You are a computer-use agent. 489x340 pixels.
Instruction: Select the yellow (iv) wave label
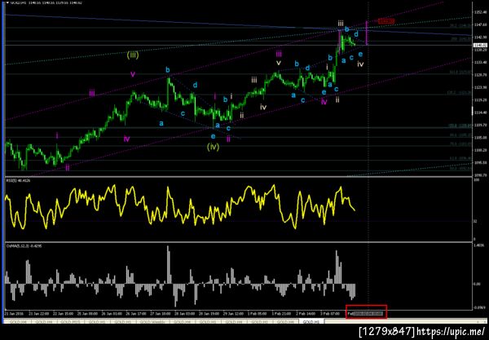click(x=213, y=147)
